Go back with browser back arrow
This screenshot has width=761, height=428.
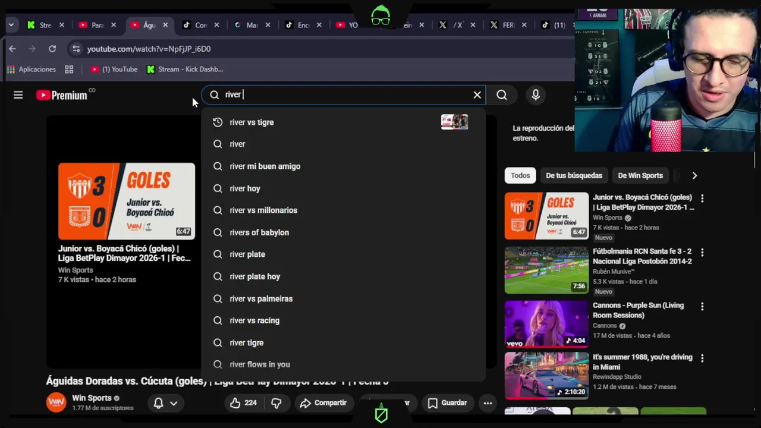click(12, 49)
